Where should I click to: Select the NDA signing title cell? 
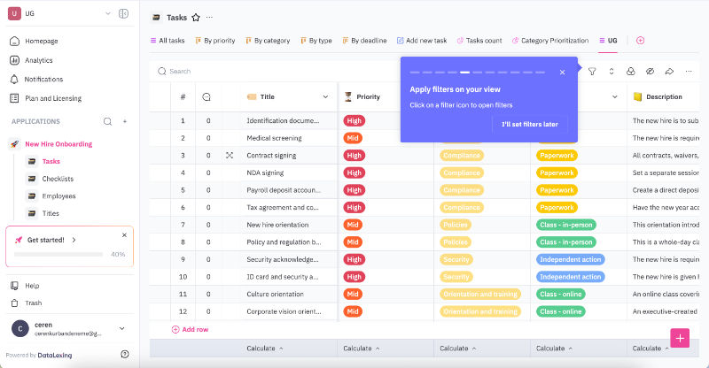(289, 172)
